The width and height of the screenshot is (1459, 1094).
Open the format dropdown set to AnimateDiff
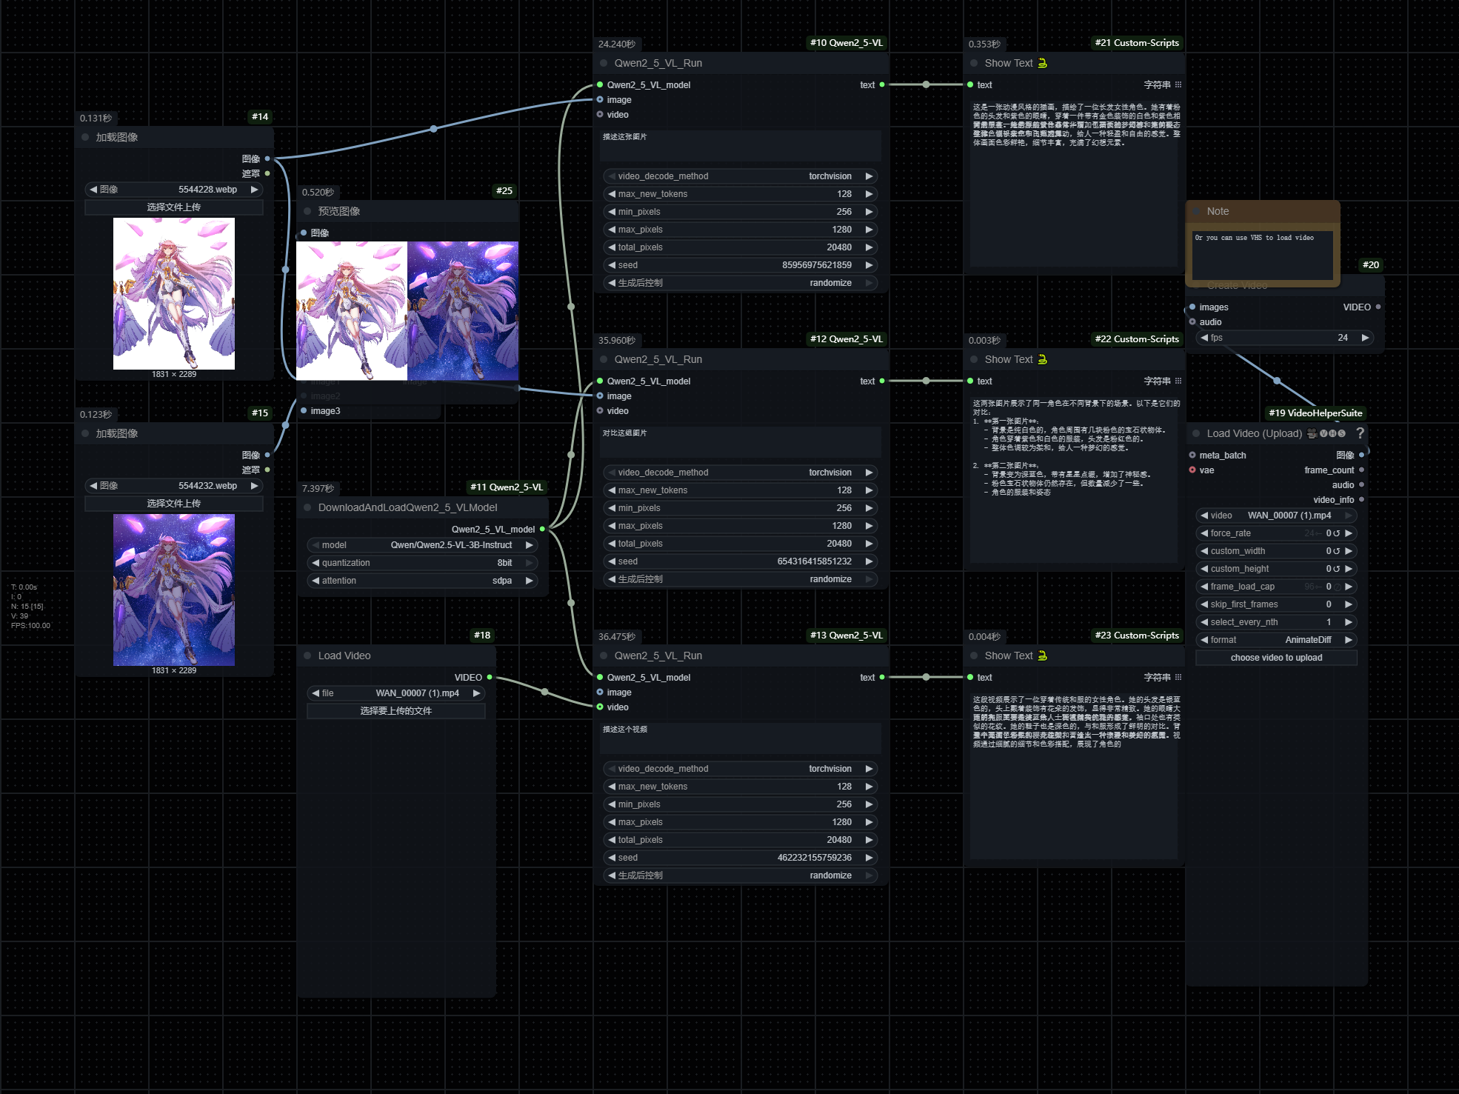point(1277,640)
